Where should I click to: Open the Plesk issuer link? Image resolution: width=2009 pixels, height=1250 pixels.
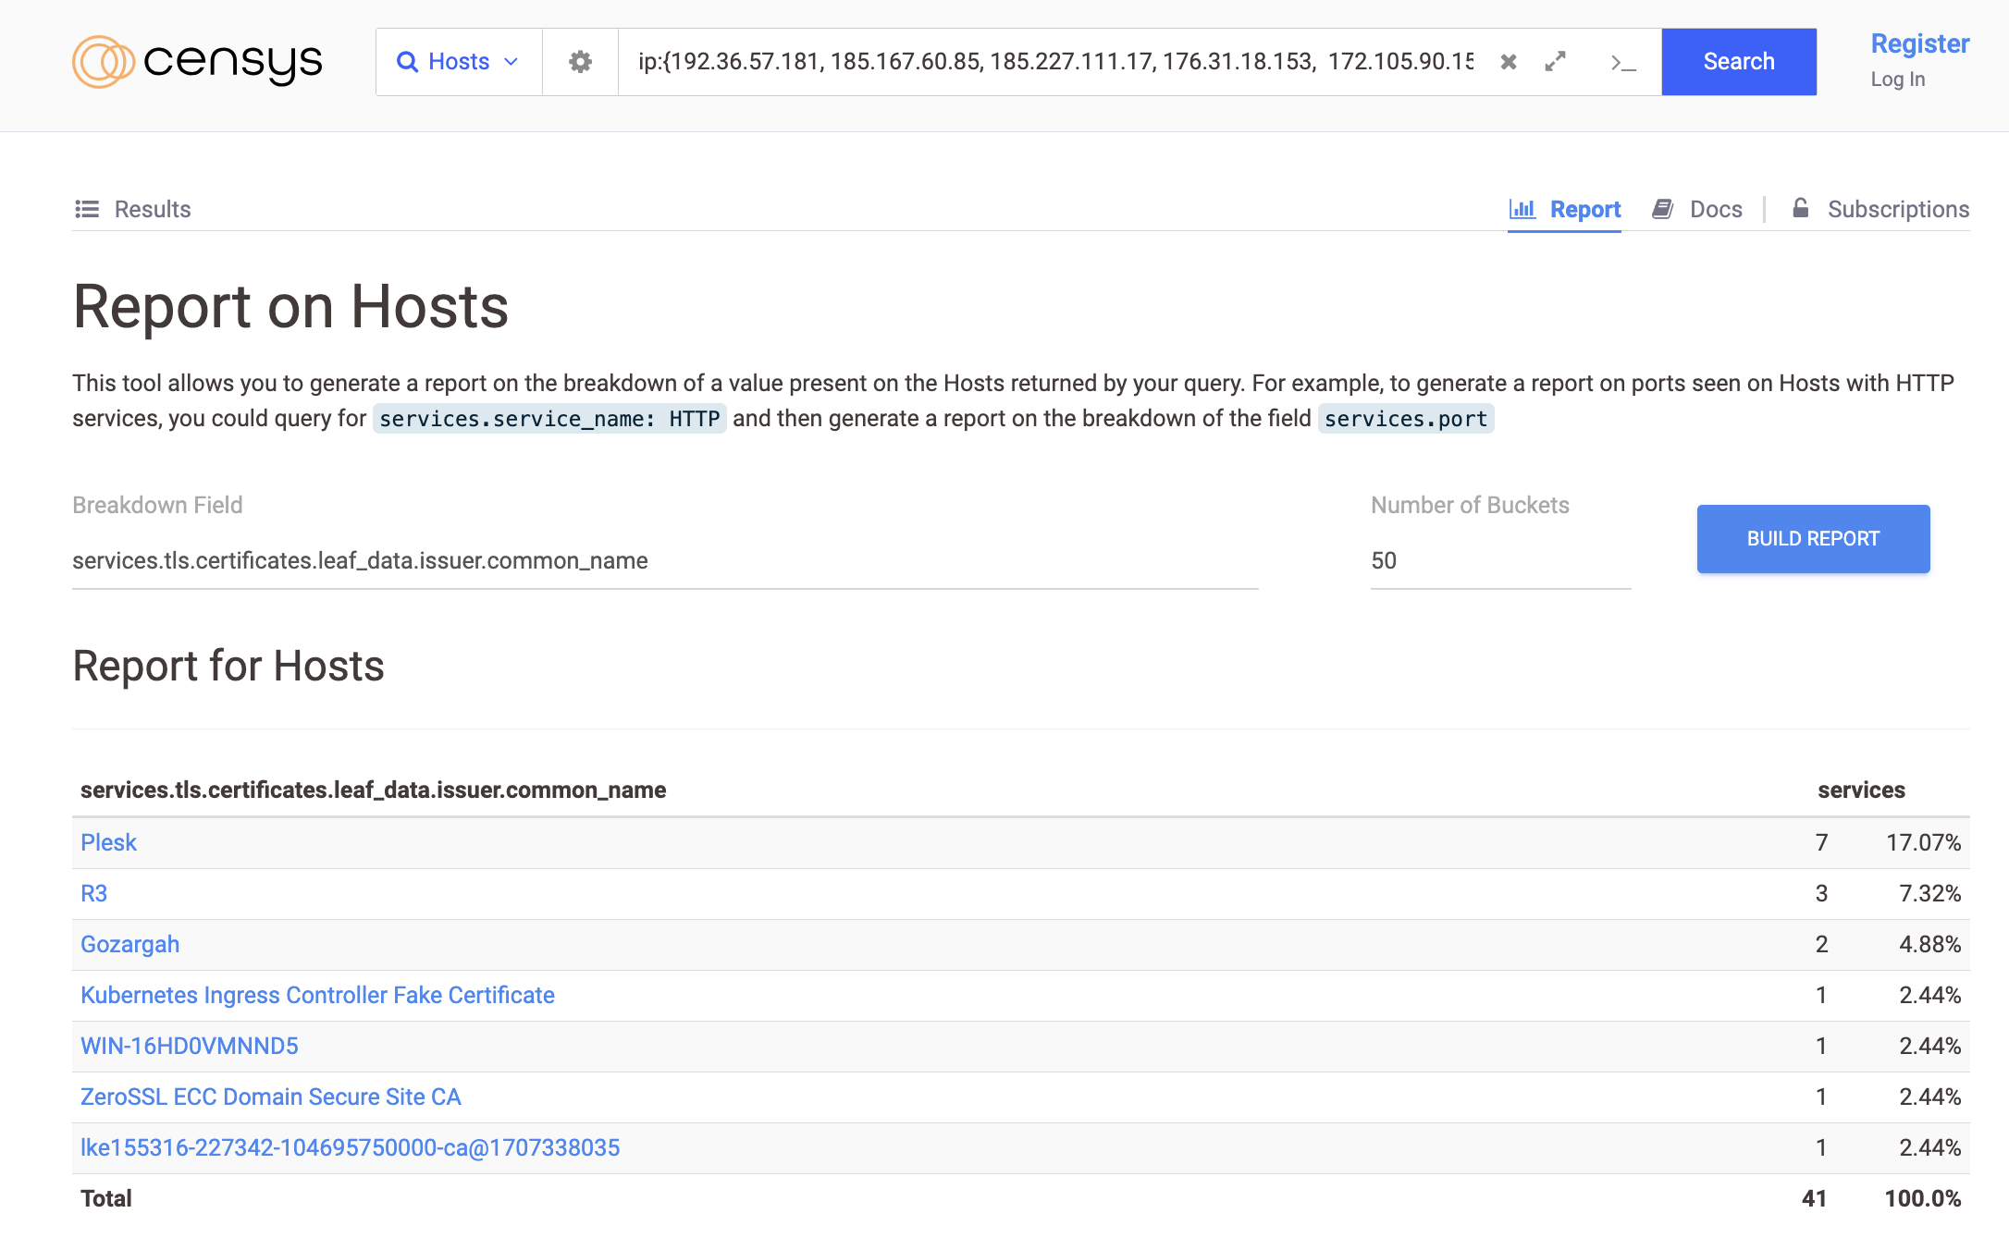pyautogui.click(x=108, y=842)
